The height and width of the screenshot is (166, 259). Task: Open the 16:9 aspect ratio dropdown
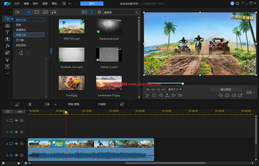pyautogui.click(x=251, y=92)
